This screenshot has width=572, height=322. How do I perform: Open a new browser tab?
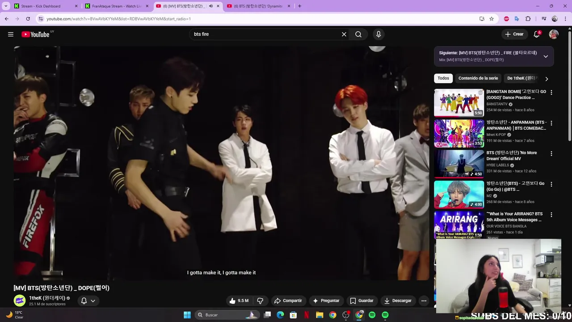(299, 6)
